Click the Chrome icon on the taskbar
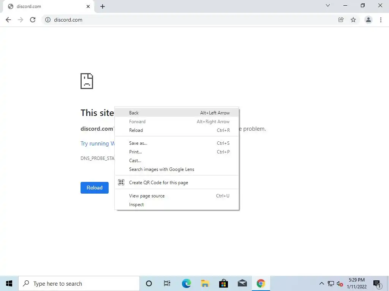 (261, 283)
